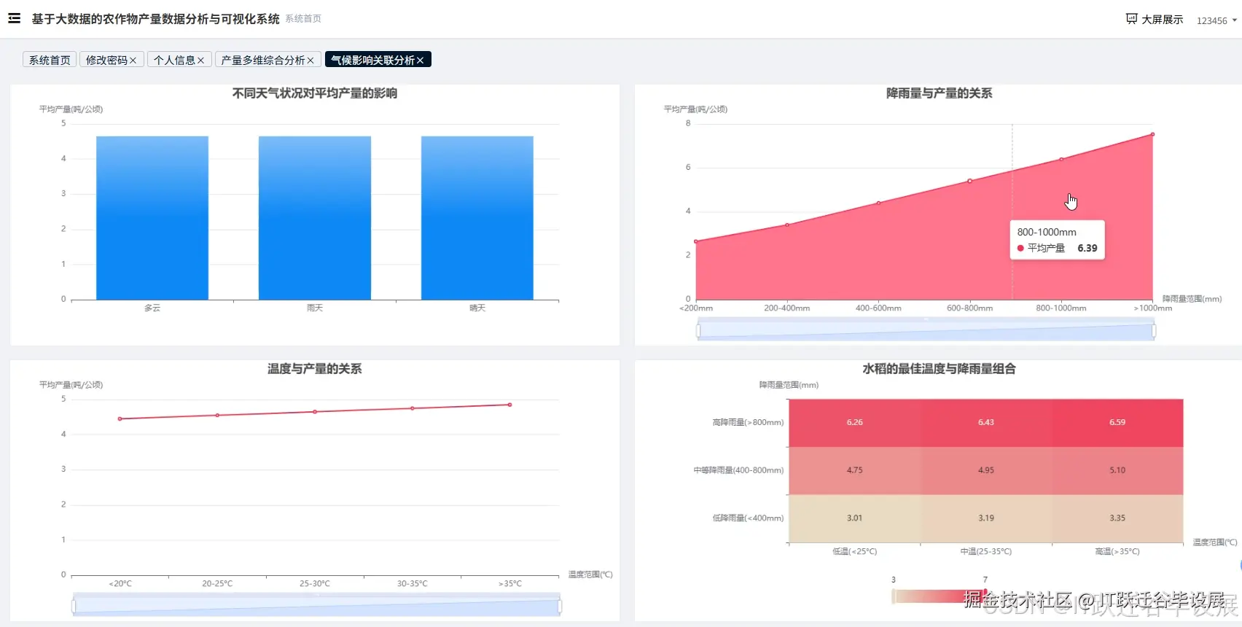This screenshot has height=627, width=1242.
Task: Click heatmap cell with value 3.35
Action: coord(1117,518)
